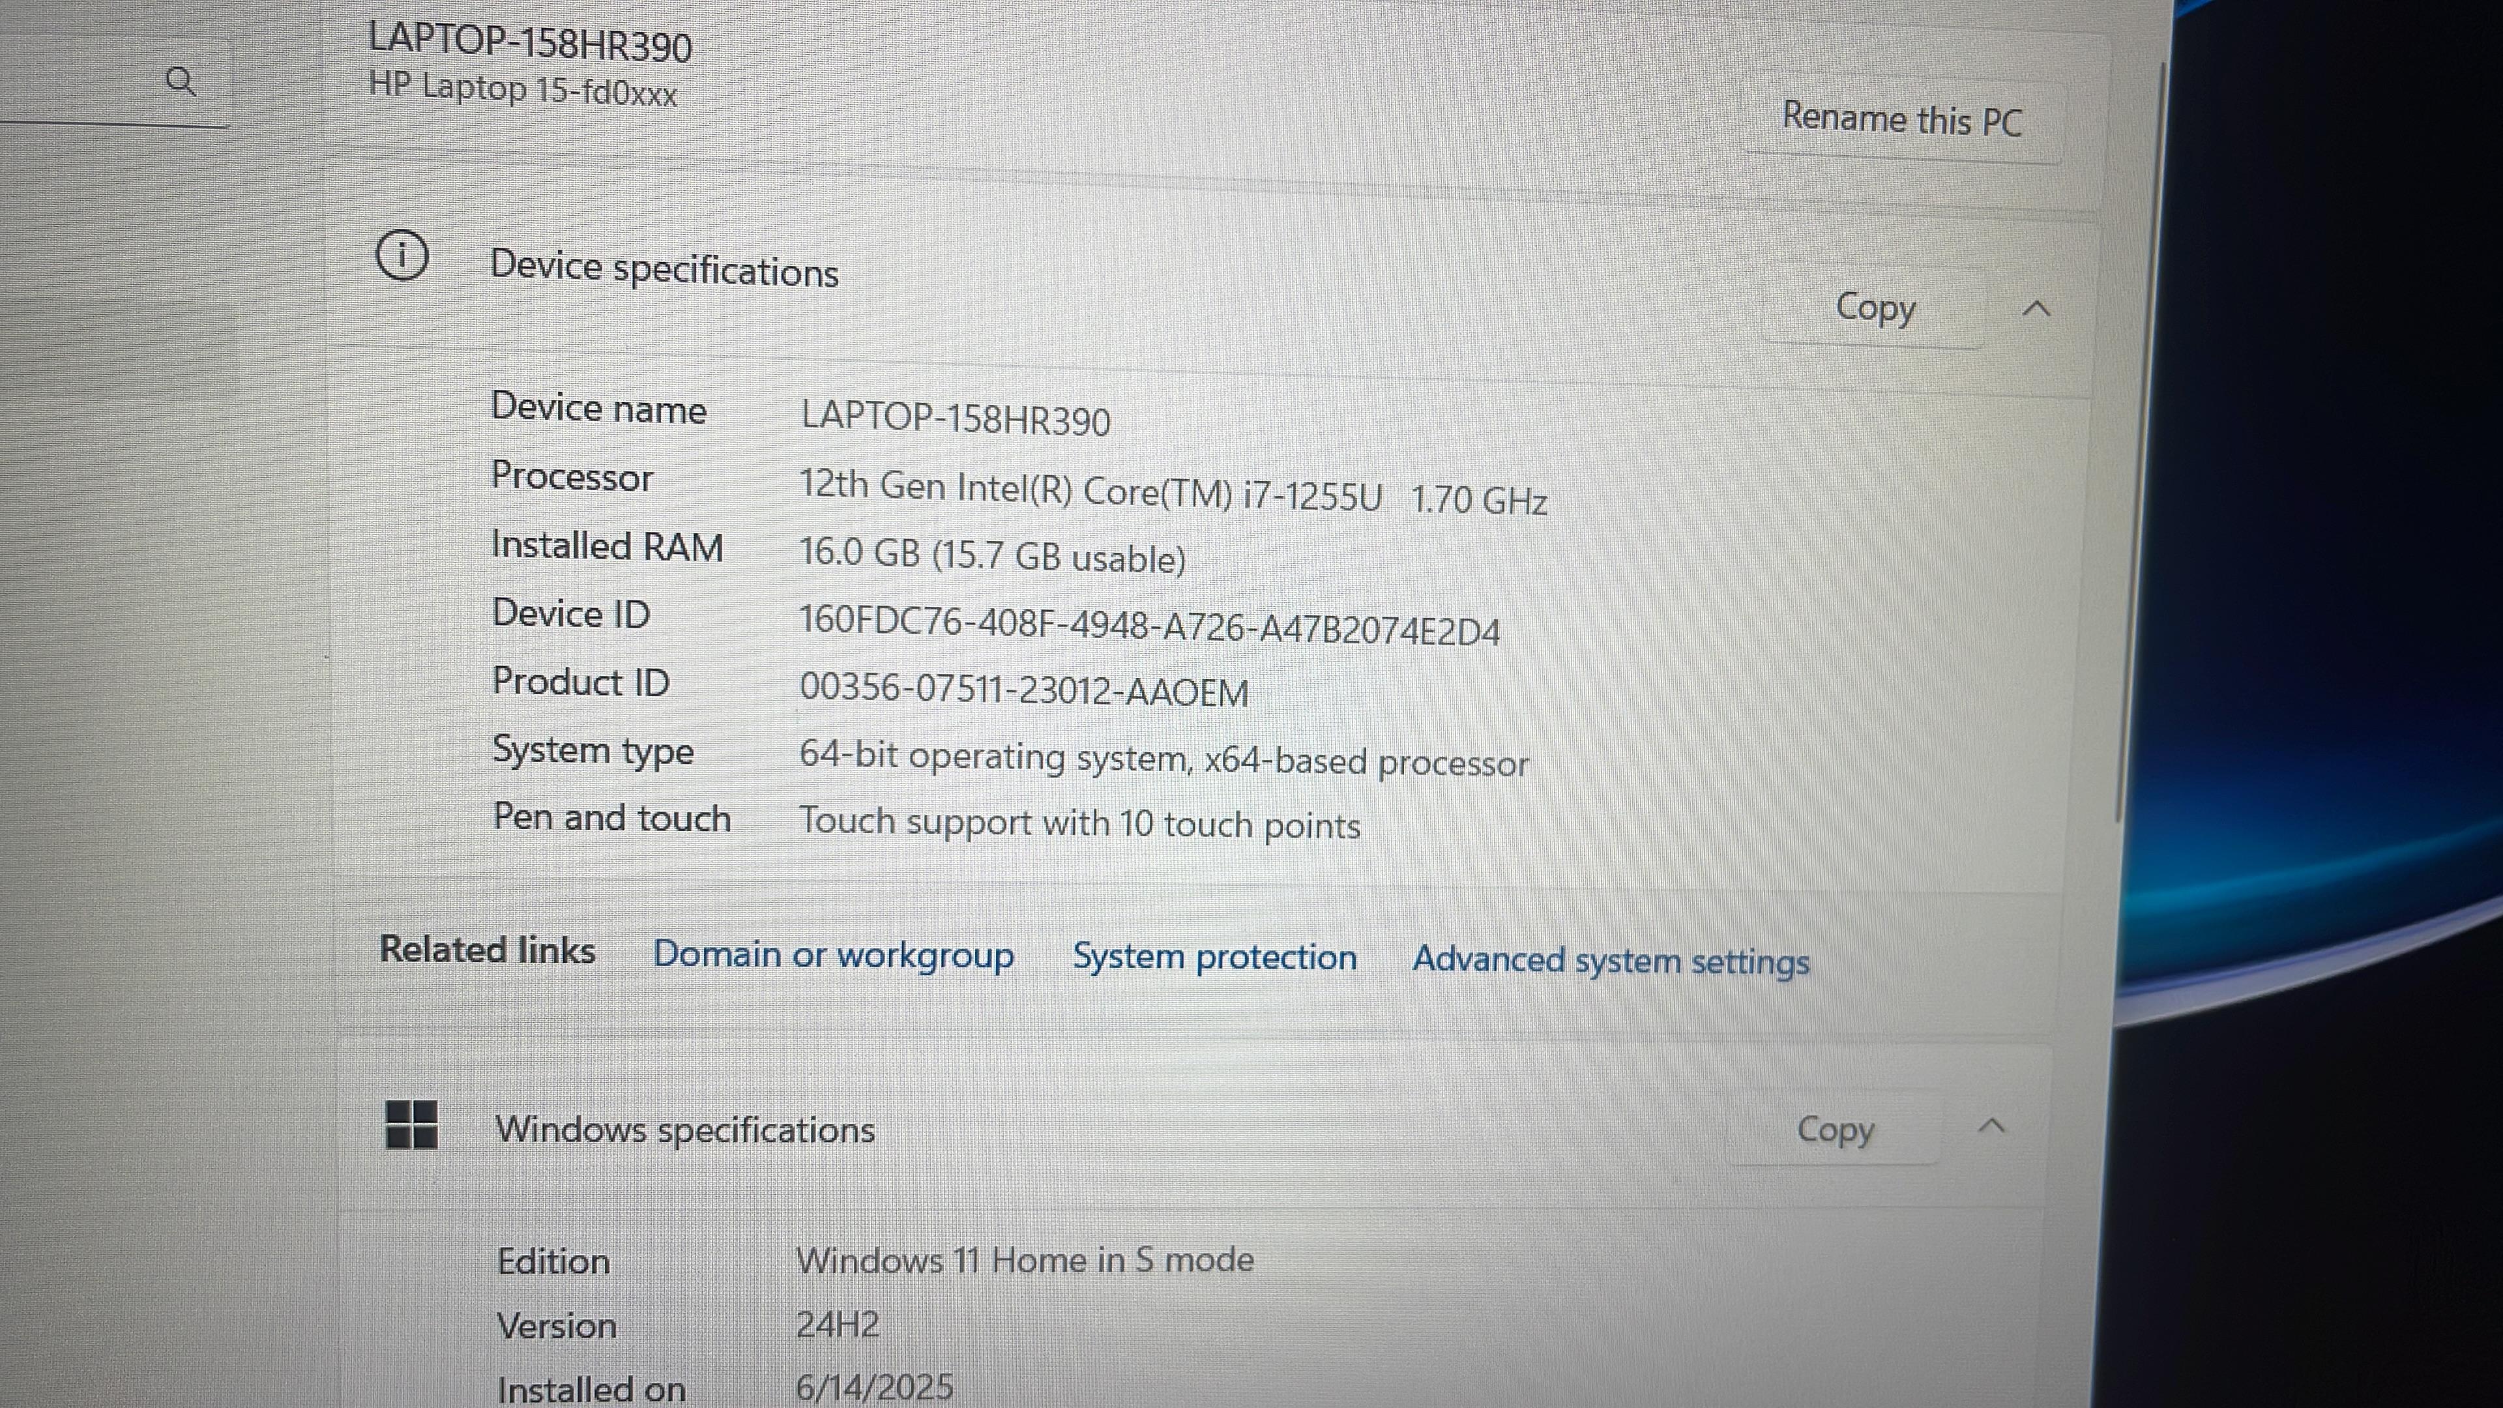Select the version value 24H2
Screen dimensions: 2503x1408
(x=836, y=1325)
